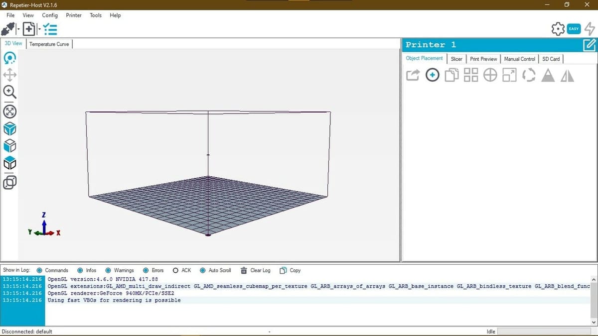Toggle the log view icon in toolbar
The width and height of the screenshot is (598, 336).
coord(50,29)
